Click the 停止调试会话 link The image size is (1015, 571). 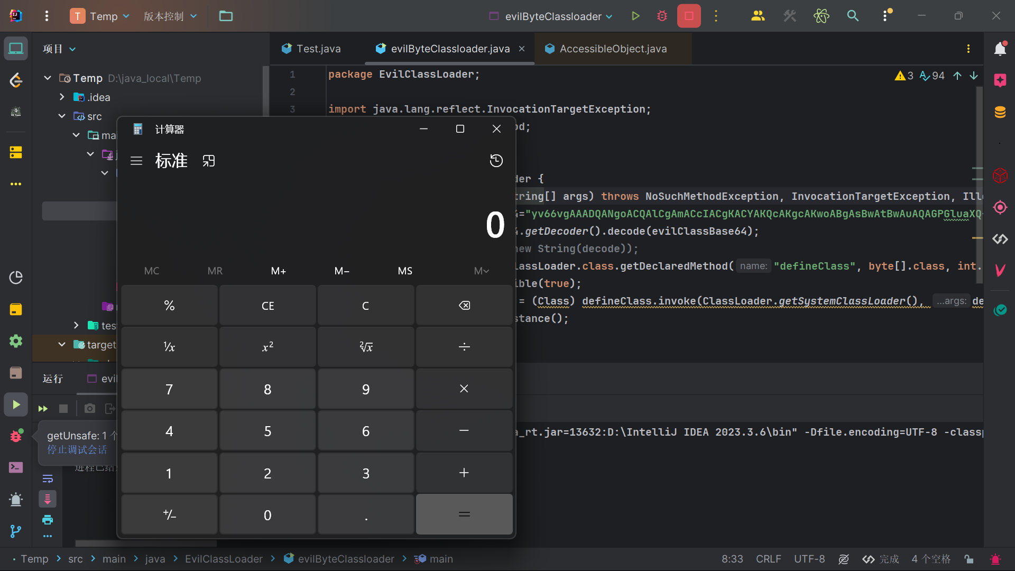point(77,450)
